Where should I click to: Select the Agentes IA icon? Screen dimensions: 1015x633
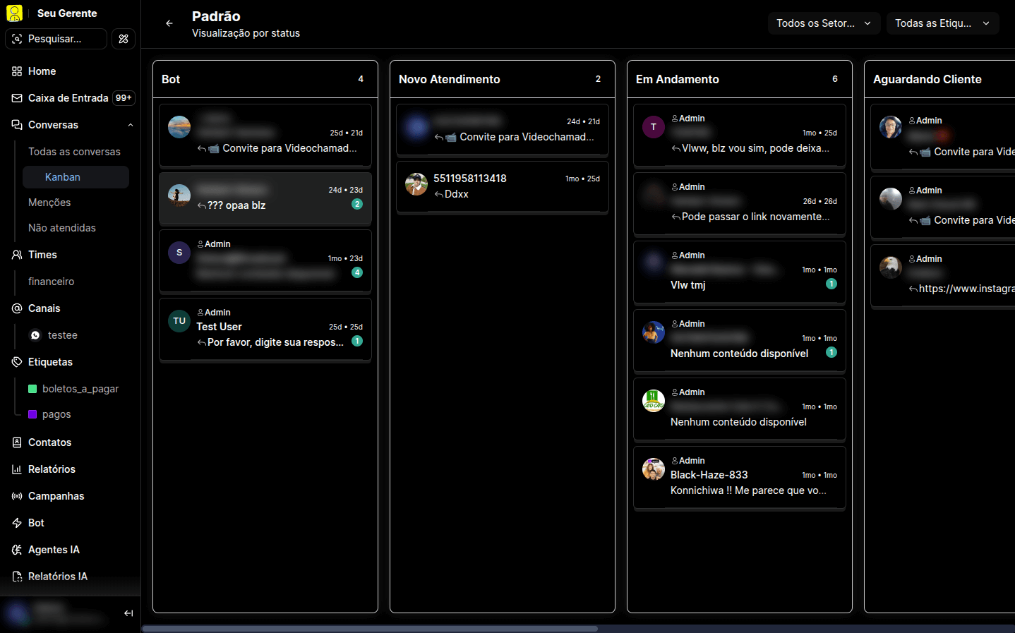click(x=16, y=550)
